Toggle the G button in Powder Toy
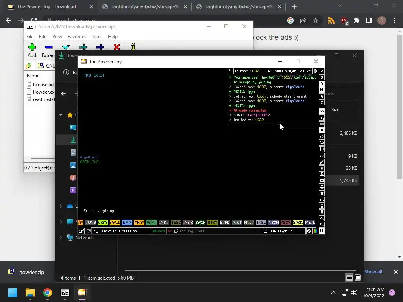The width and height of the screenshot is (403, 302). point(322,77)
